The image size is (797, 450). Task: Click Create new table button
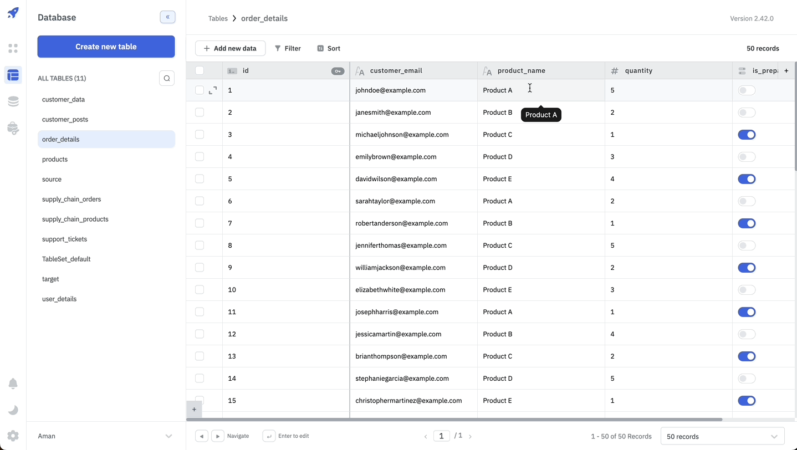click(106, 47)
